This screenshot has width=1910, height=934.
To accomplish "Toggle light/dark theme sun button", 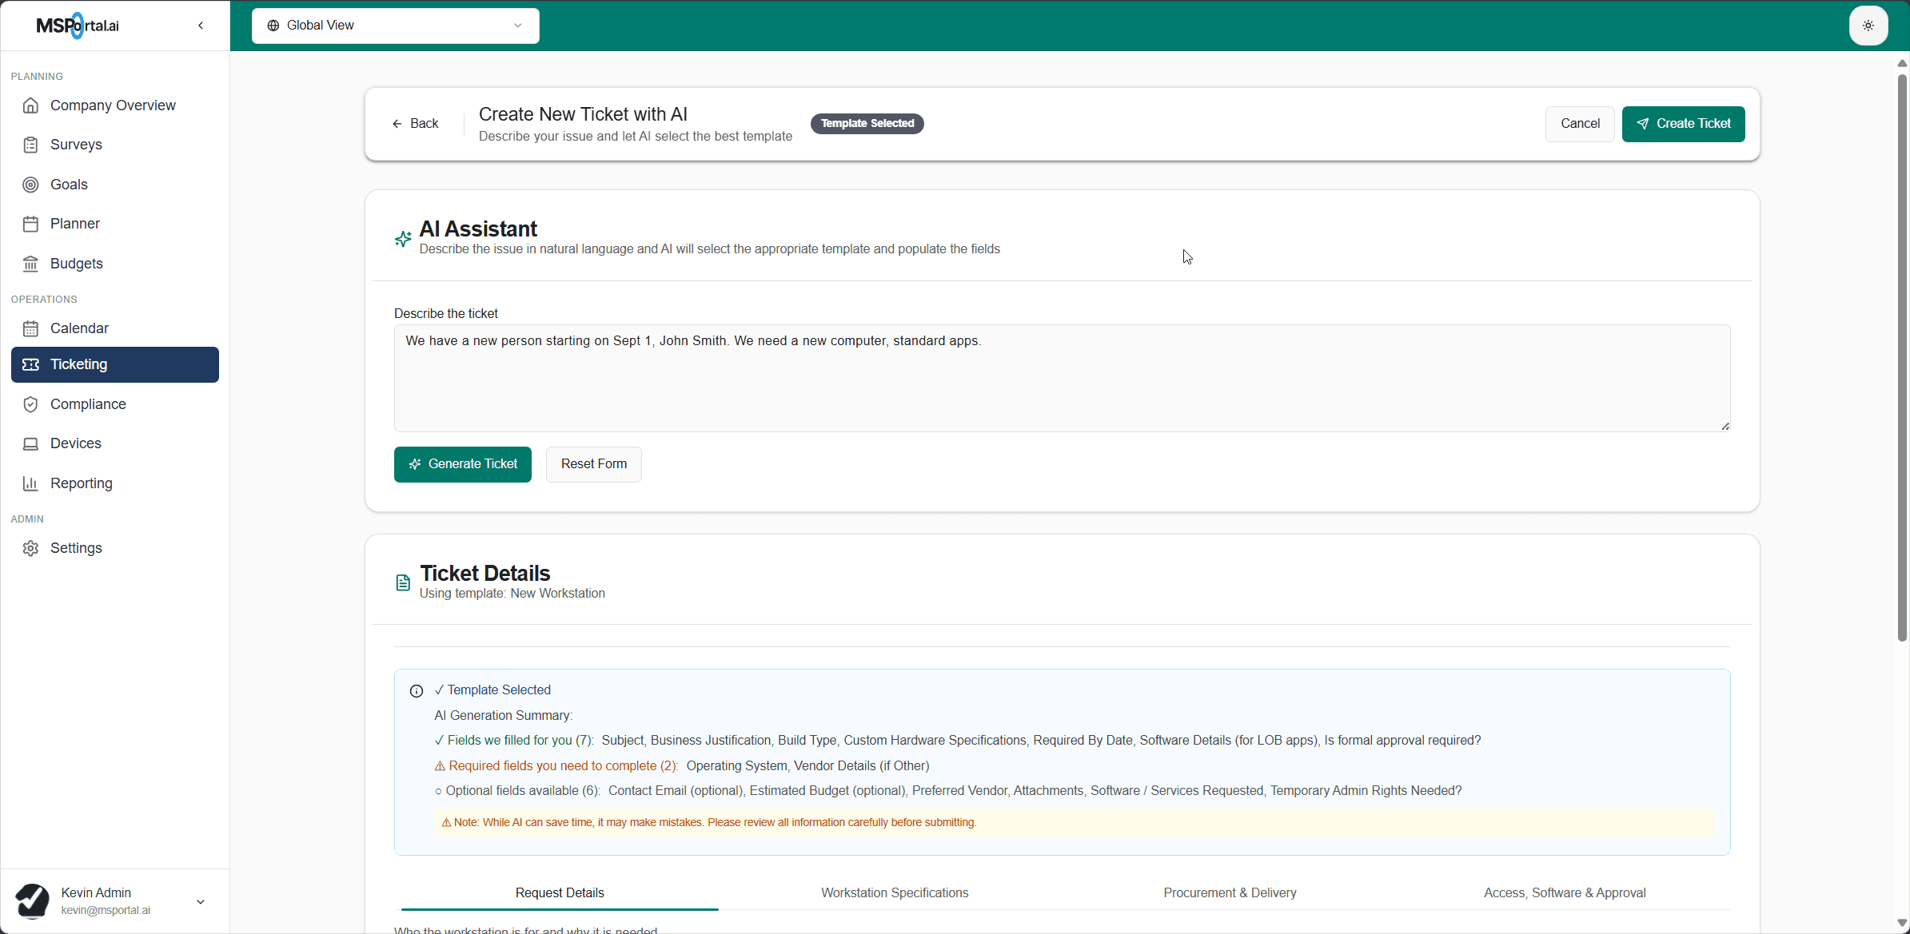I will click(x=1868, y=26).
